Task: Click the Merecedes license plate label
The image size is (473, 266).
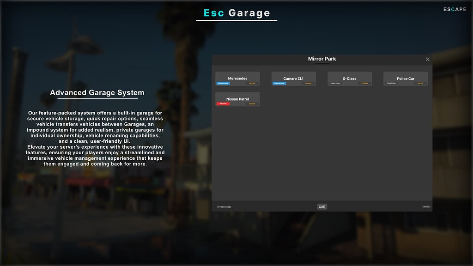Action: point(252,83)
